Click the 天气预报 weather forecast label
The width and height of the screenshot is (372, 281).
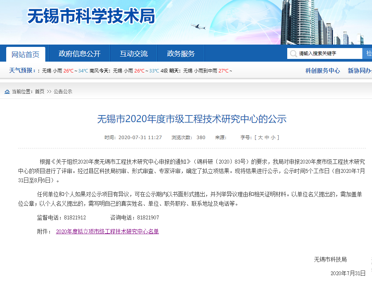pos(22,71)
